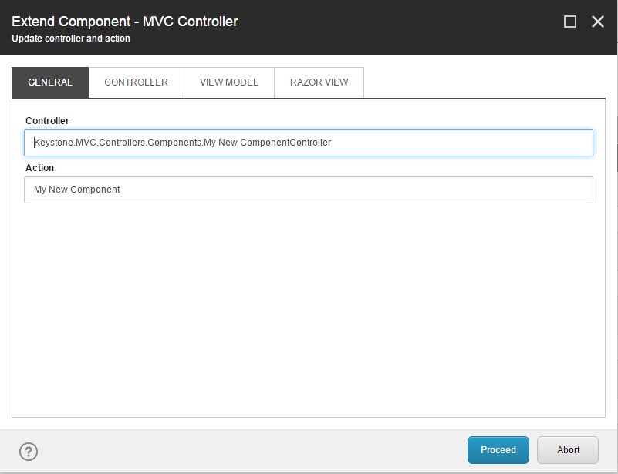The image size is (618, 474).
Task: Open the help question mark icon
Action: coord(29,452)
